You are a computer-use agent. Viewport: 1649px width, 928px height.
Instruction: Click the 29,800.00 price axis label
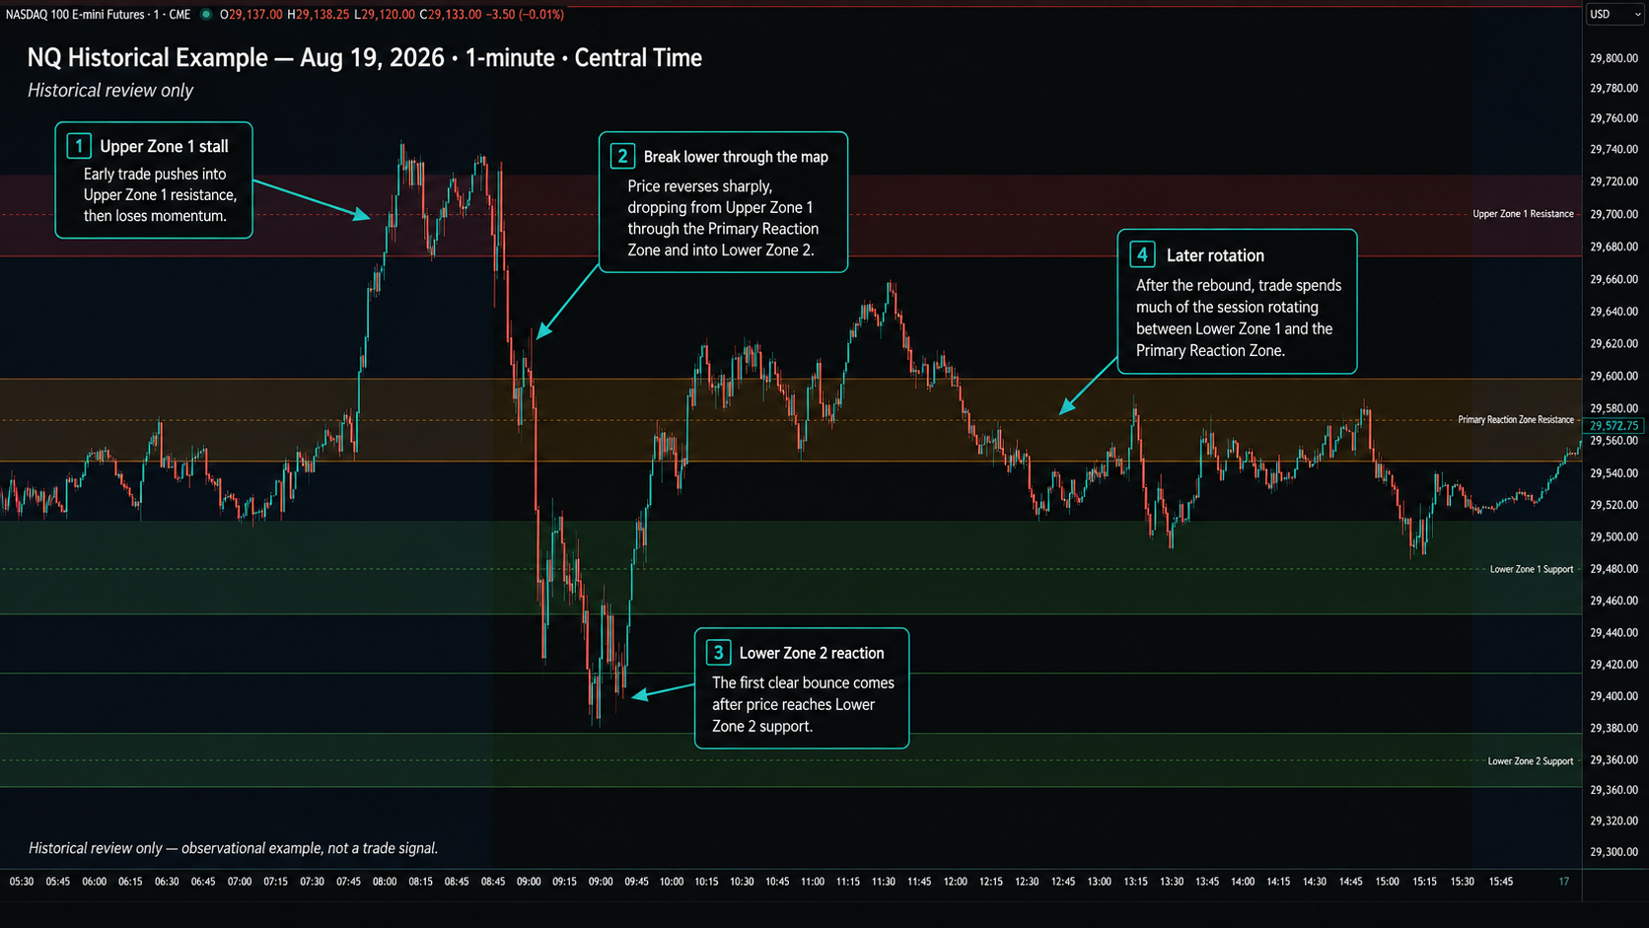1613,59
